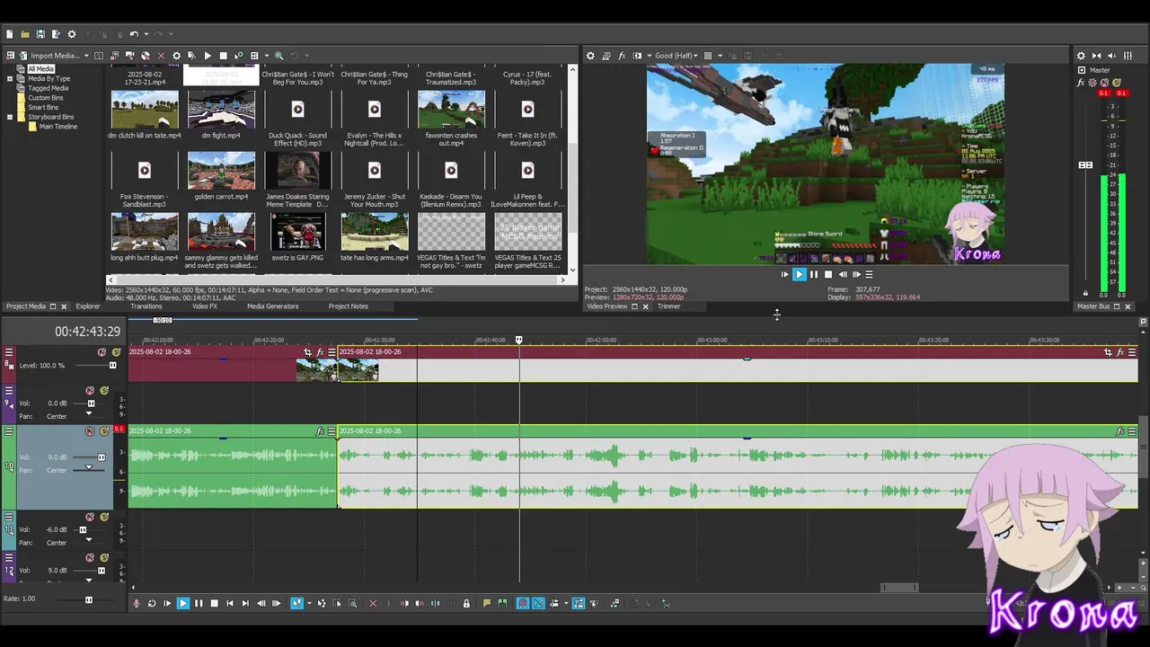Adjust the green audio track Vol slider

point(101,457)
